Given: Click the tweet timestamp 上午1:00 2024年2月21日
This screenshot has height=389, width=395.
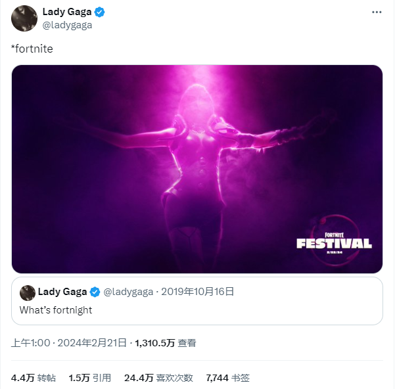Looking at the screenshot, I should coord(69,343).
